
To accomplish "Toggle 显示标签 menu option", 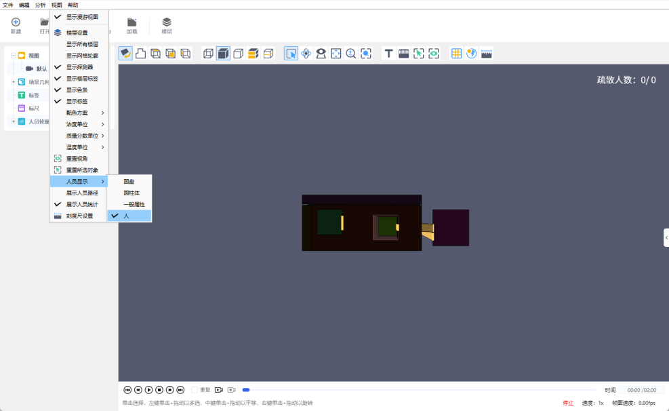I will tap(79, 102).
